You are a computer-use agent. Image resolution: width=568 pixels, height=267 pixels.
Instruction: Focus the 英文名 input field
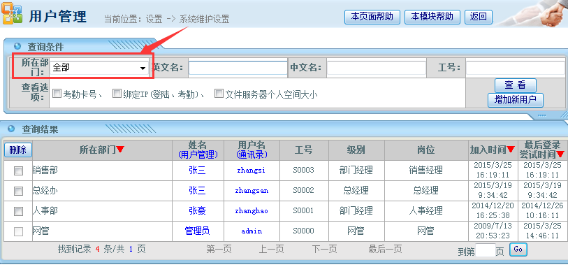pyautogui.click(x=238, y=68)
